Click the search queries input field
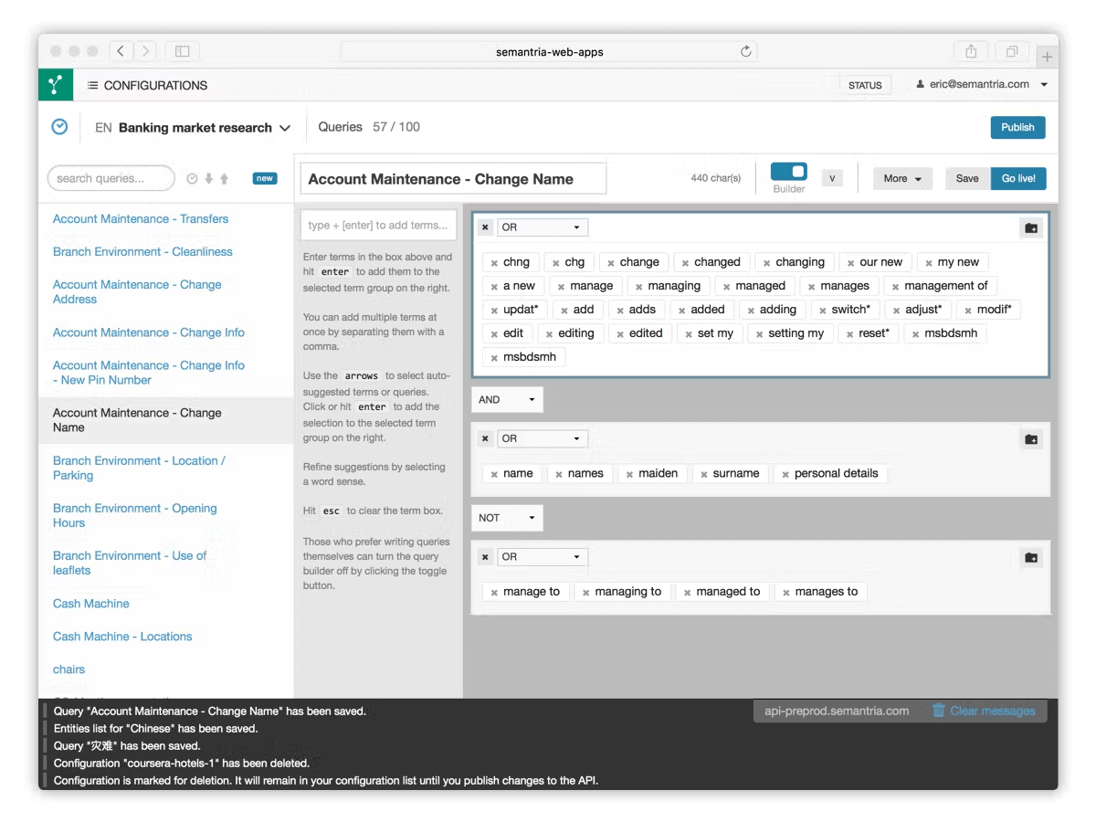1096x822 pixels. pyautogui.click(x=111, y=178)
